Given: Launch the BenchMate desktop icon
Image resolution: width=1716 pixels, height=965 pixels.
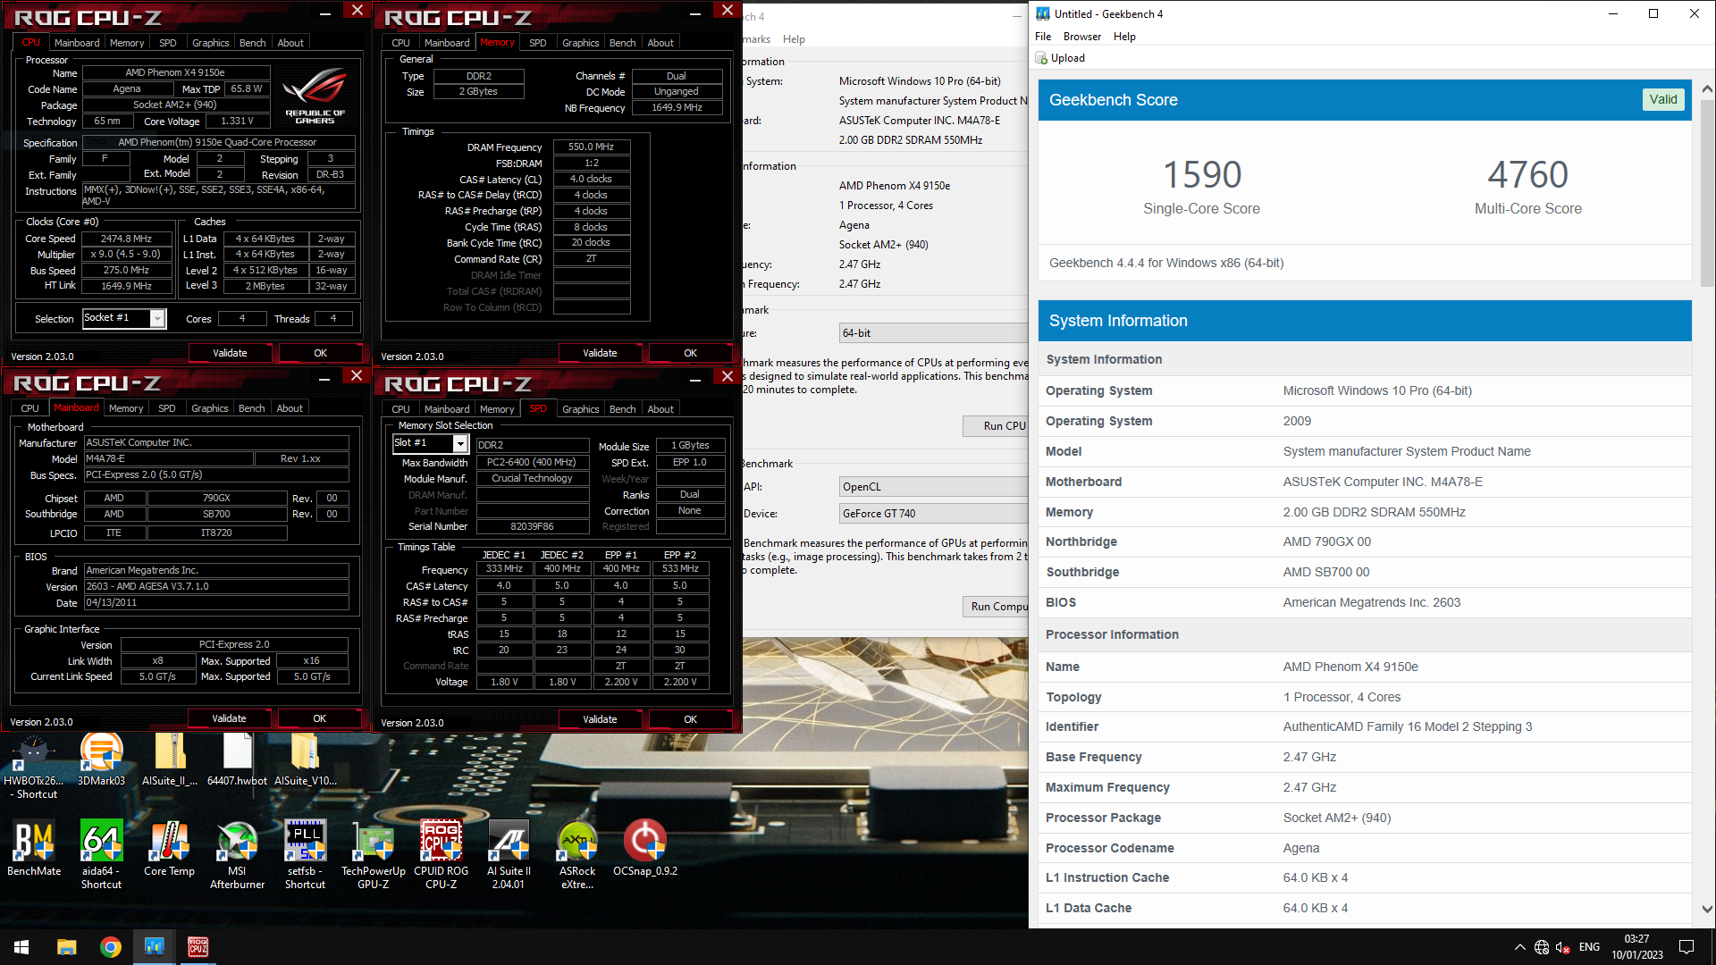Looking at the screenshot, I should click(34, 849).
